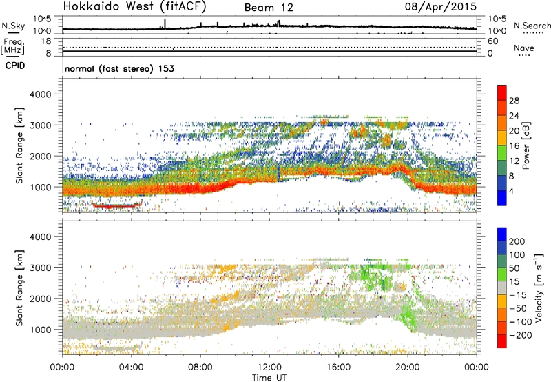This screenshot has width=551, height=382.
Task: Pick the red top segment of Power colorbar
Action: pyautogui.click(x=502, y=92)
